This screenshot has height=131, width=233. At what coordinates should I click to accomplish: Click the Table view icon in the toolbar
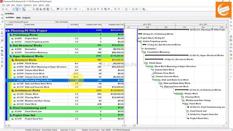pyautogui.click(x=13, y=9)
